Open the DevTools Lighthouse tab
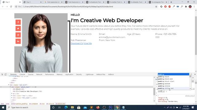The image size is (197, 110). [x=90, y=75]
